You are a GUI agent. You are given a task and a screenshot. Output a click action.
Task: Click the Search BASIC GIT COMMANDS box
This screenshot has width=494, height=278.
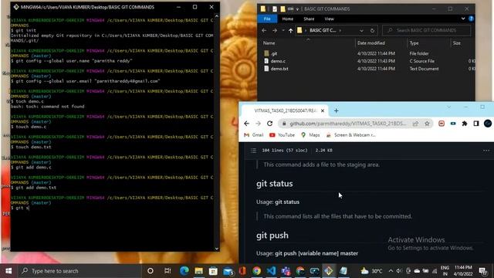click(x=426, y=30)
